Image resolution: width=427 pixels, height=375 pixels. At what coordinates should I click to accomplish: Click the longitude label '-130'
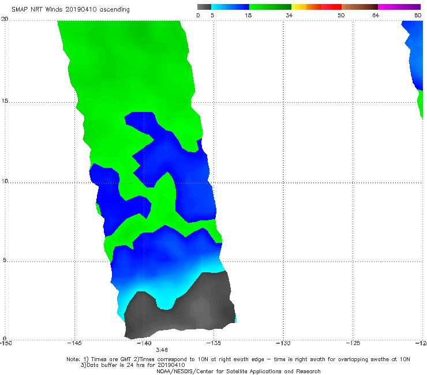[x=283, y=343]
